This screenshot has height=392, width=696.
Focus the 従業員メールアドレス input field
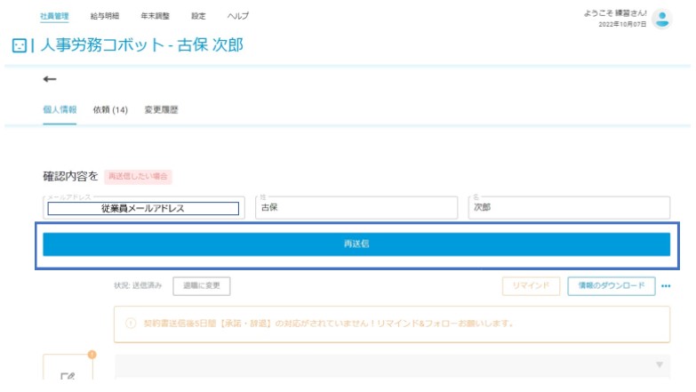pyautogui.click(x=143, y=208)
